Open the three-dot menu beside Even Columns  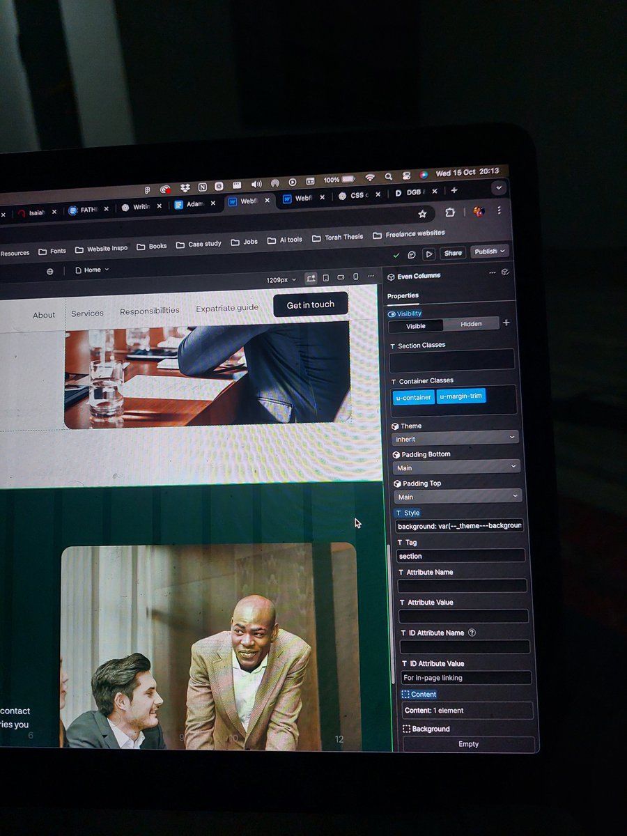493,273
